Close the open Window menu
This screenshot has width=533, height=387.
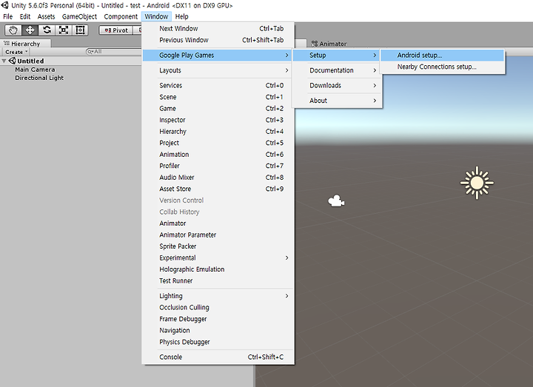156,16
